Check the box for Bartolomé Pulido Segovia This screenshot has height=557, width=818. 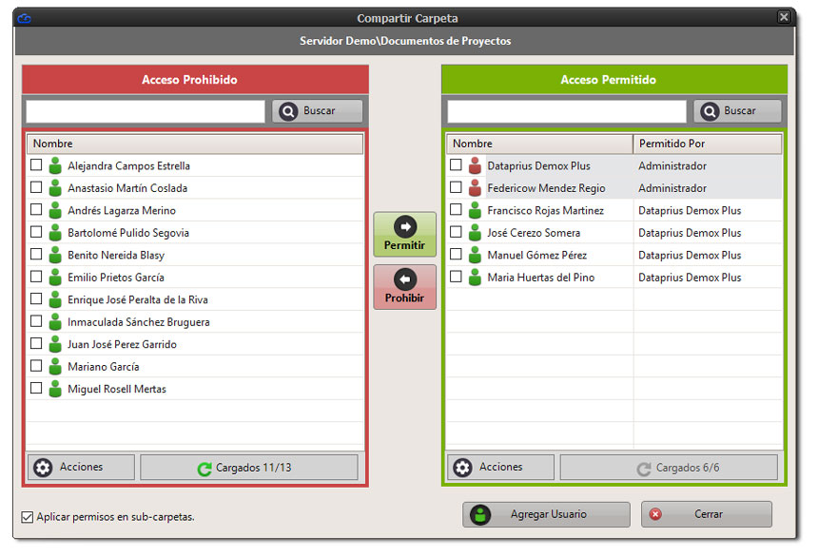pos(36,232)
